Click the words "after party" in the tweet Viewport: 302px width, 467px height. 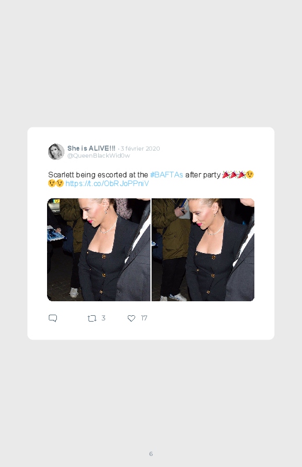(x=203, y=174)
